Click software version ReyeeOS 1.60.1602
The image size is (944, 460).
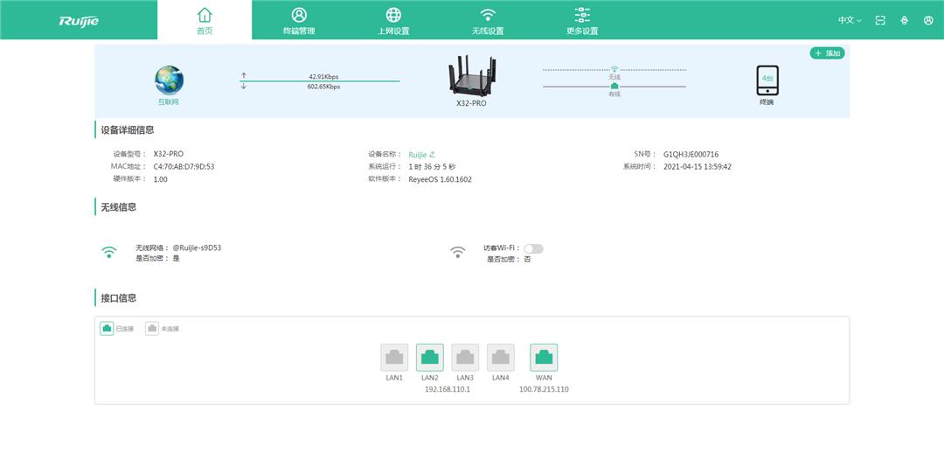coord(440,179)
